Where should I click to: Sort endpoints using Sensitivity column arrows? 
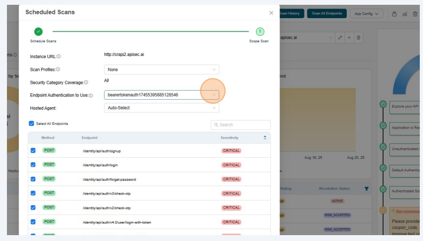point(265,138)
